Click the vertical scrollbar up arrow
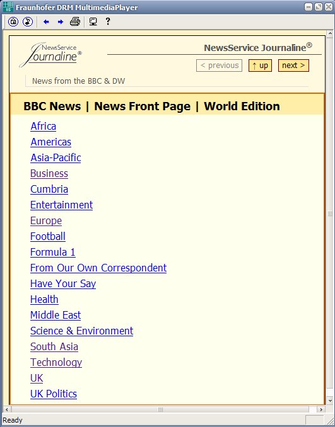 [330, 34]
